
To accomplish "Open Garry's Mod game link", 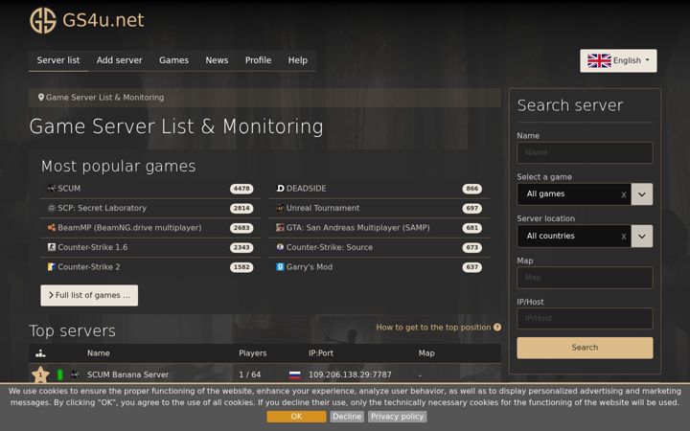I will click(310, 267).
